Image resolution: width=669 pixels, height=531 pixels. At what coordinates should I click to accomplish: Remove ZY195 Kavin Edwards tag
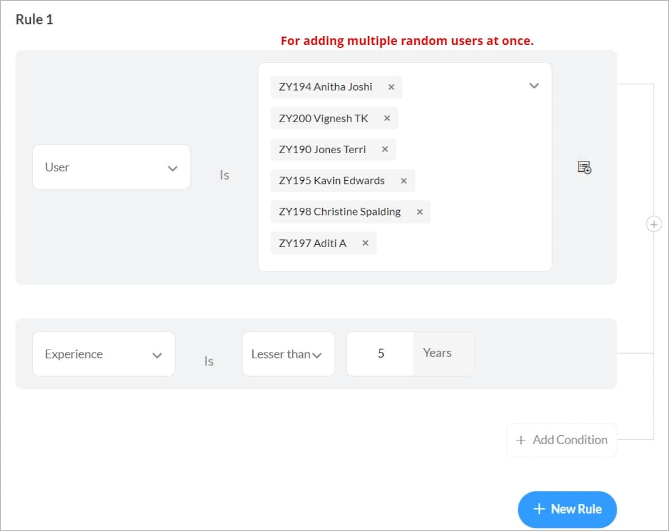coord(403,181)
